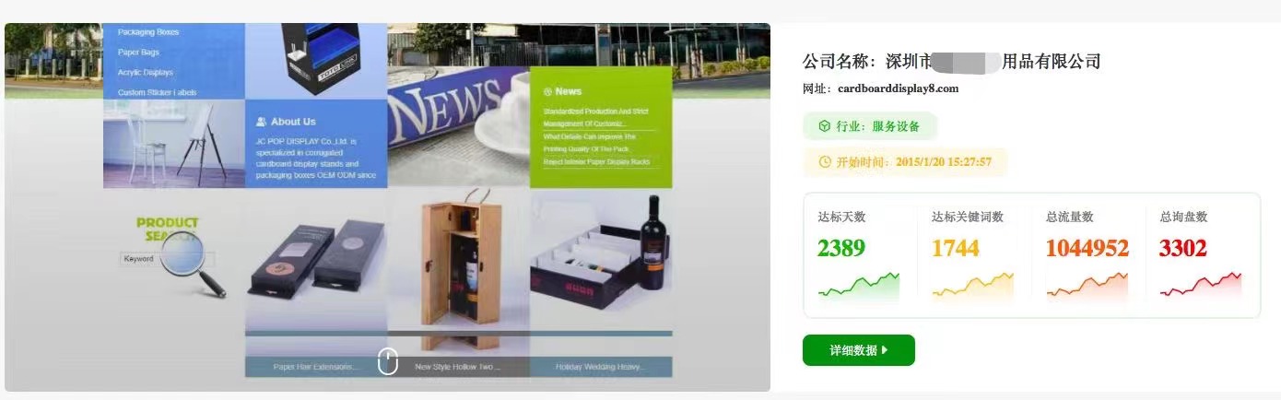Click the News globe icon
Viewport: 1281px width, 400px height.
pyautogui.click(x=548, y=91)
